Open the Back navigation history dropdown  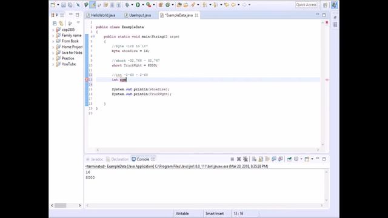click(238, 5)
